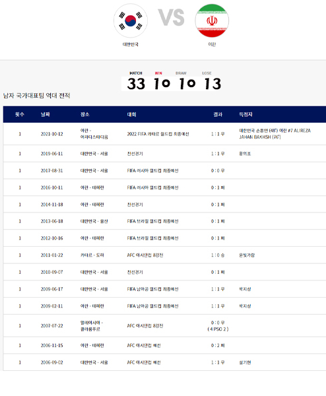This screenshot has width=326, height=396.
Task: Select the LOSE count of 13
Action: tap(212, 84)
